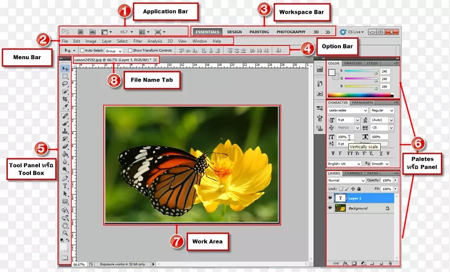Image resolution: width=450 pixels, height=272 pixels.
Task: Hide Layer 1 using its eye icon
Action: click(330, 198)
